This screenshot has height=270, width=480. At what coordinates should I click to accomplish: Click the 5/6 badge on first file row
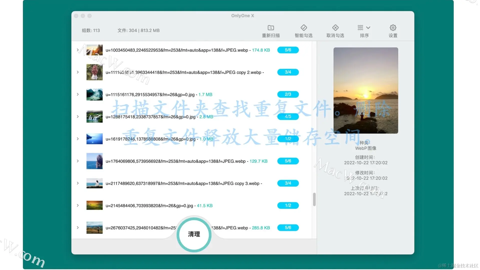click(288, 50)
